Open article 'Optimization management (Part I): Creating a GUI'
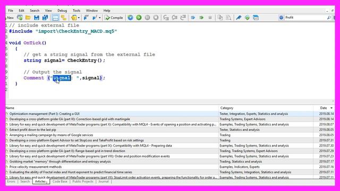340x191 pixels. tap(45, 114)
